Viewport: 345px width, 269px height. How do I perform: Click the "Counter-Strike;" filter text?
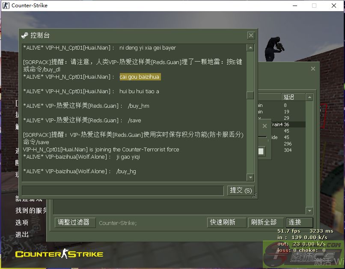coord(118,223)
